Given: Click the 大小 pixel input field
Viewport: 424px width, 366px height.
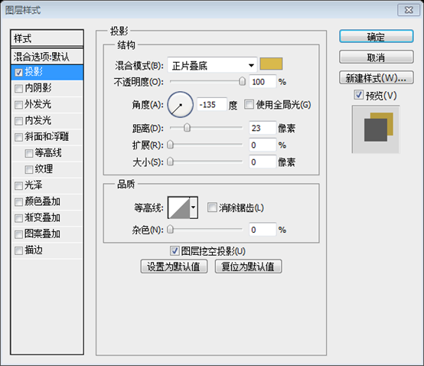Looking at the screenshot, I should click(x=263, y=162).
